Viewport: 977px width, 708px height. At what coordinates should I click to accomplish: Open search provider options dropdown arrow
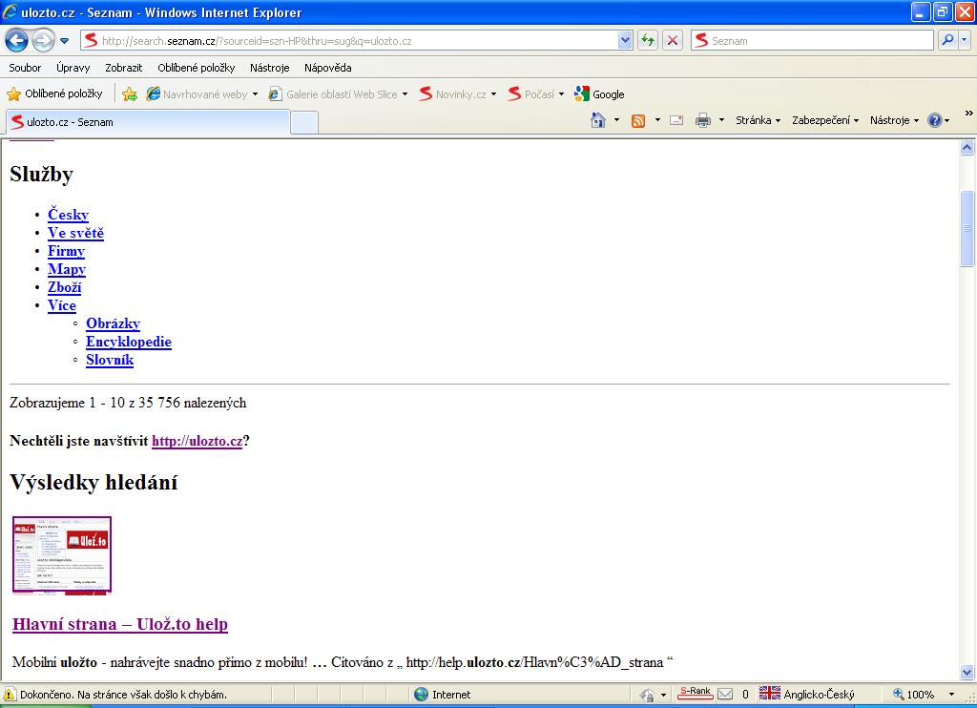coord(964,40)
